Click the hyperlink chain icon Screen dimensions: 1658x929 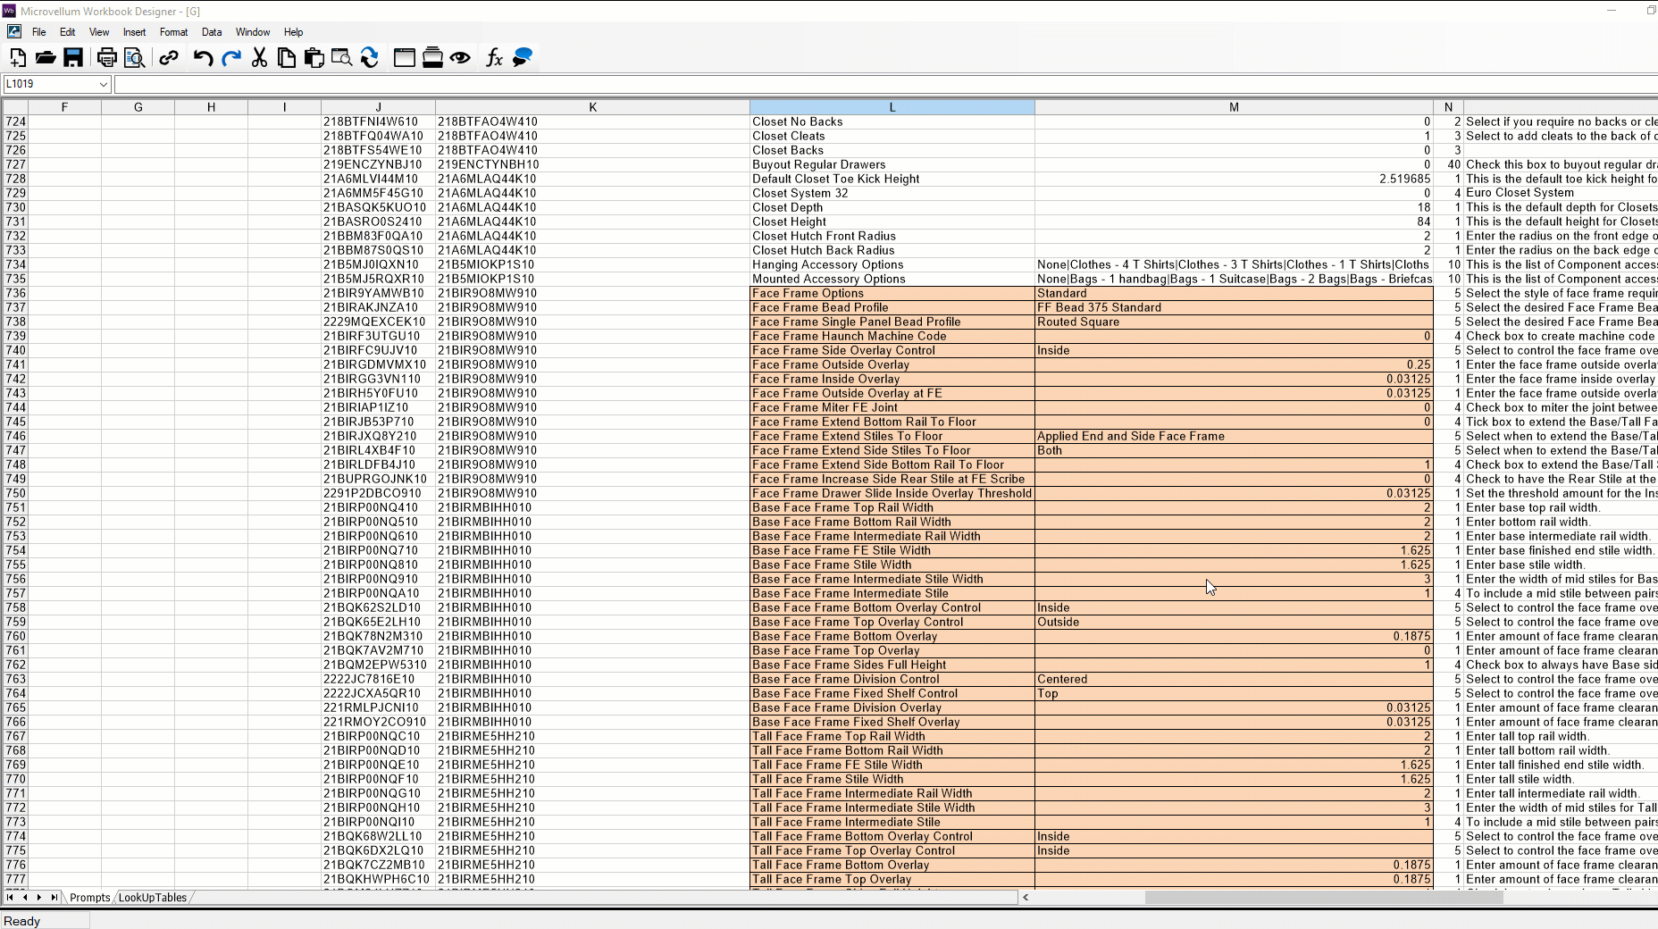[169, 58]
